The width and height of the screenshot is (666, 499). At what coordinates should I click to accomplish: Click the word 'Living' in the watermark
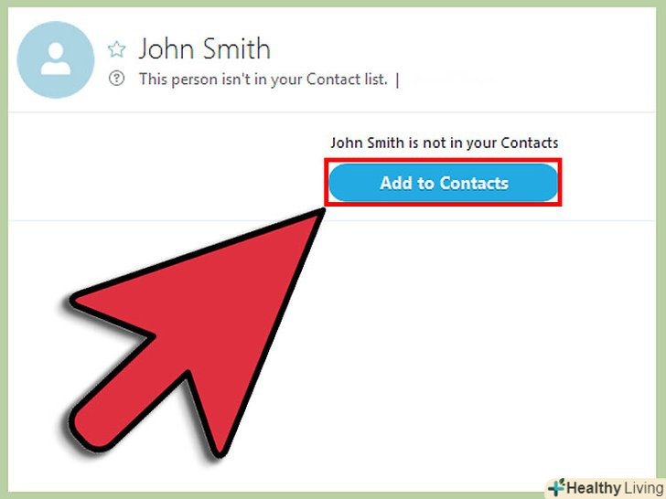click(x=643, y=487)
